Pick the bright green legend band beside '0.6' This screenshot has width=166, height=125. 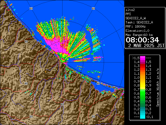(x=143, y=93)
